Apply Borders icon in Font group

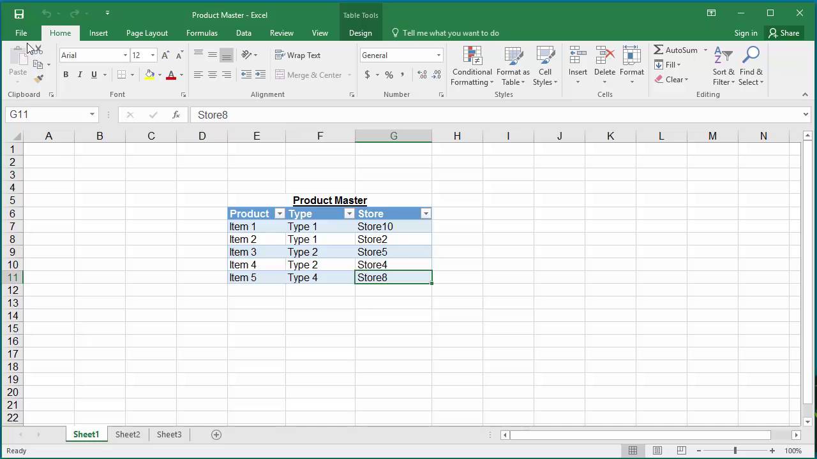[121, 75]
